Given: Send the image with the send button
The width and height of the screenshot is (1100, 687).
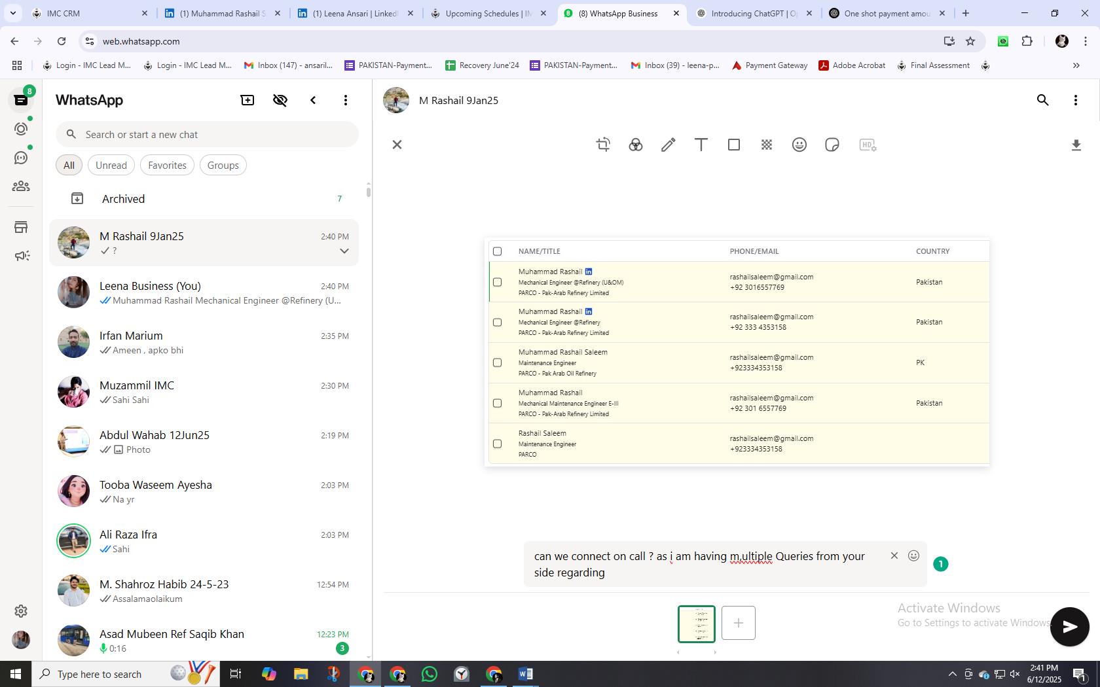Looking at the screenshot, I should point(1069,627).
